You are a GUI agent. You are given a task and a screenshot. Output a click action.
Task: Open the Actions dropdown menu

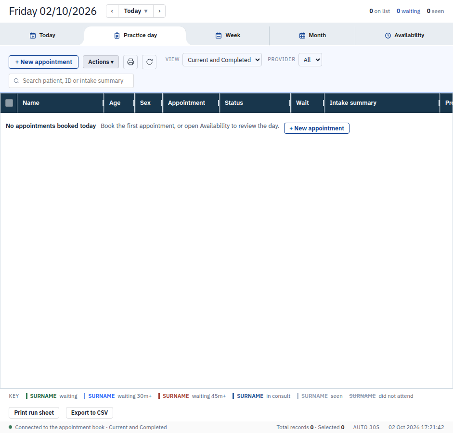(101, 62)
